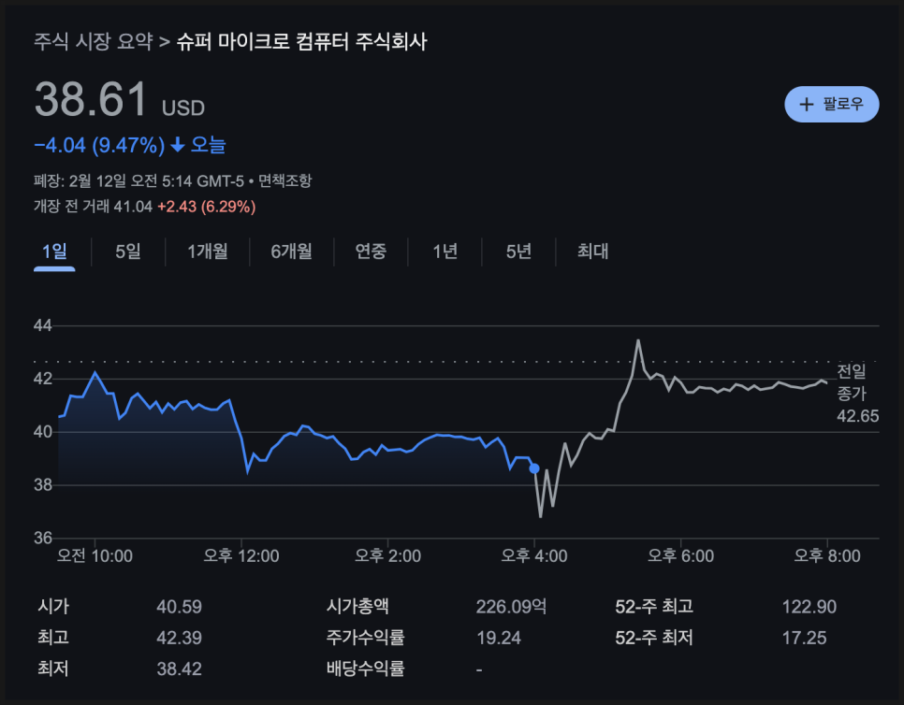Click the 38.61 current price
Viewport: 904px width, 705px height.
click(91, 99)
